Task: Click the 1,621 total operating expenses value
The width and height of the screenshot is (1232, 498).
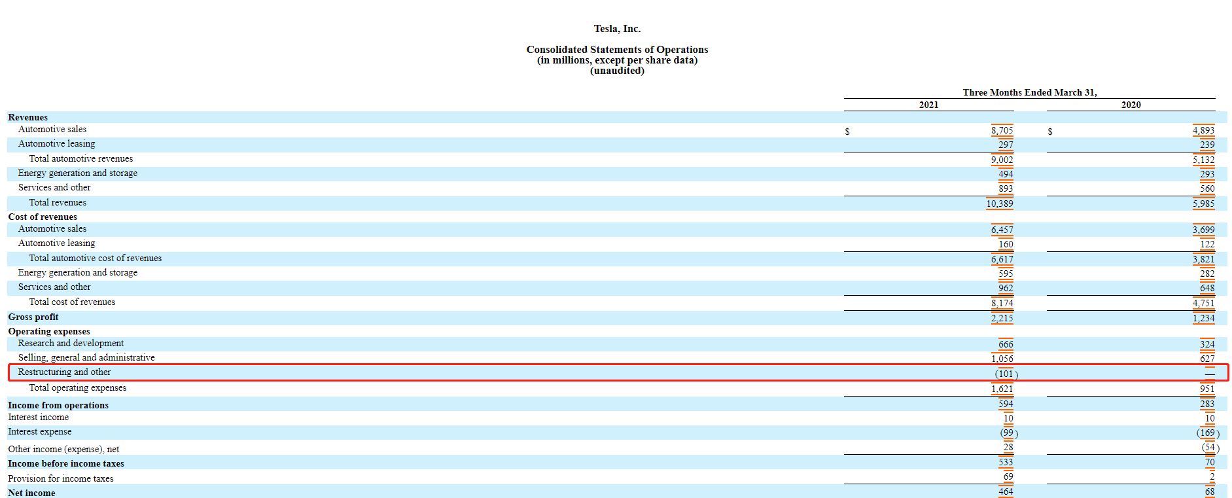Action: (1002, 389)
